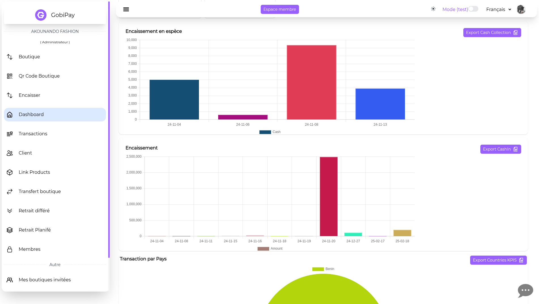This screenshot has height=304, width=539.
Task: Open the Français language dropdown
Action: point(498,9)
